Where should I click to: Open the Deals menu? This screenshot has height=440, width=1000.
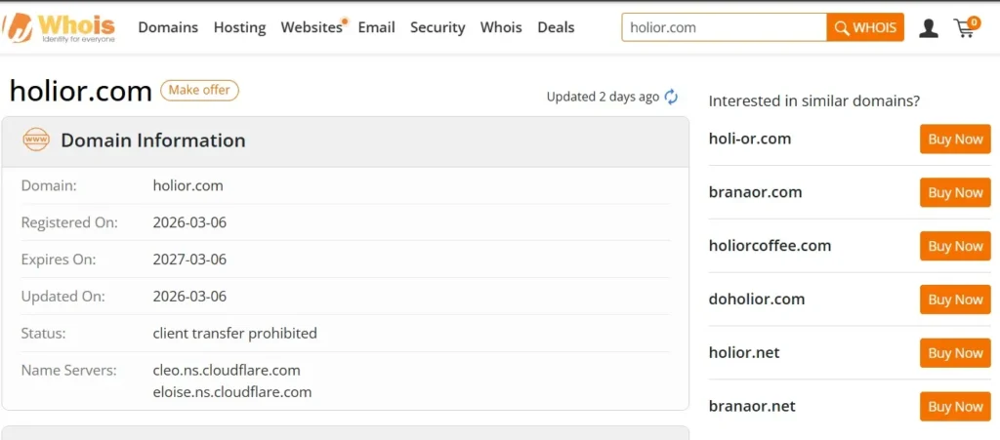pyautogui.click(x=556, y=27)
